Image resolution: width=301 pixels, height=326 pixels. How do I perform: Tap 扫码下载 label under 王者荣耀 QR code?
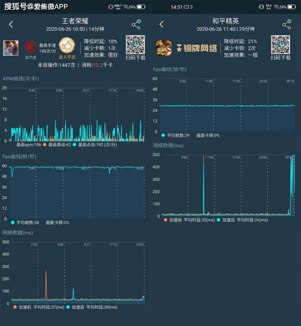135,58
